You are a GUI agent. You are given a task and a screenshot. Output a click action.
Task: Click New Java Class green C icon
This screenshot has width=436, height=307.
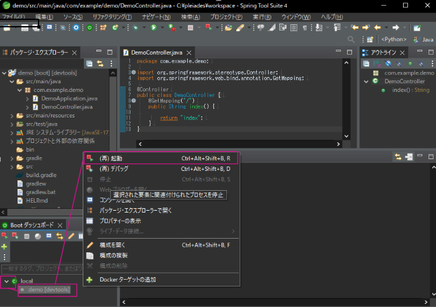pyautogui.click(x=115, y=27)
